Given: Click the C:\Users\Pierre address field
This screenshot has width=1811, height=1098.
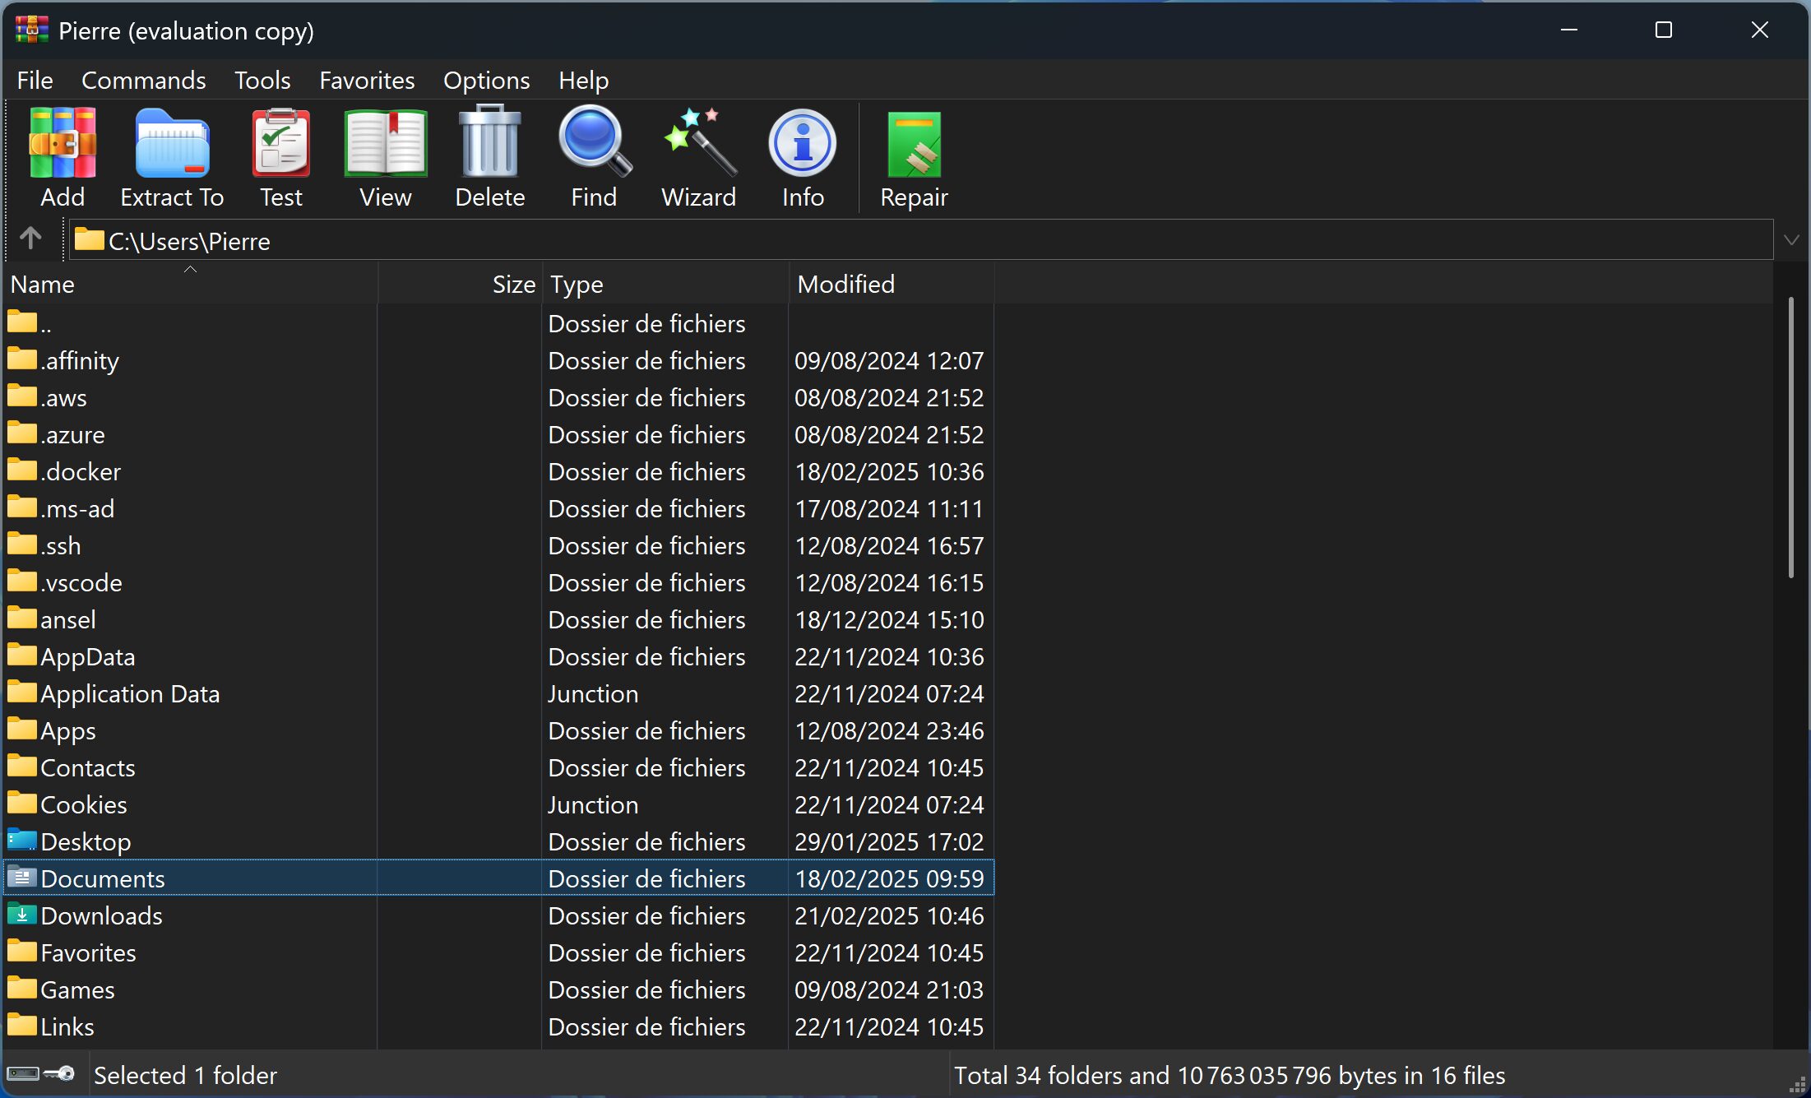Looking at the screenshot, I should (x=921, y=240).
